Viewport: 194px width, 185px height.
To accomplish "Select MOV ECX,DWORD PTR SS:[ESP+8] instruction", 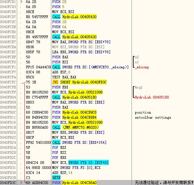I will (x=80, y=163).
